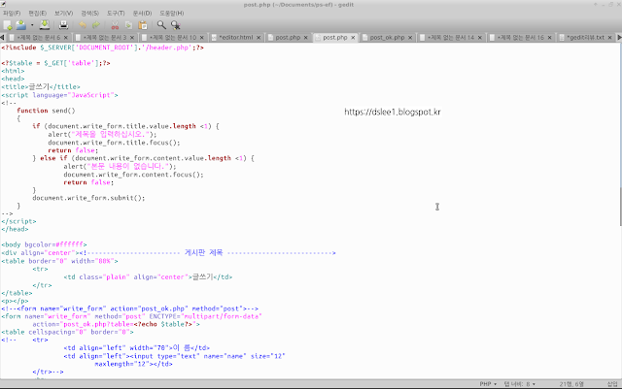
Task: Switch to tab 제목 없는 문서 3
Action: (x=105, y=37)
